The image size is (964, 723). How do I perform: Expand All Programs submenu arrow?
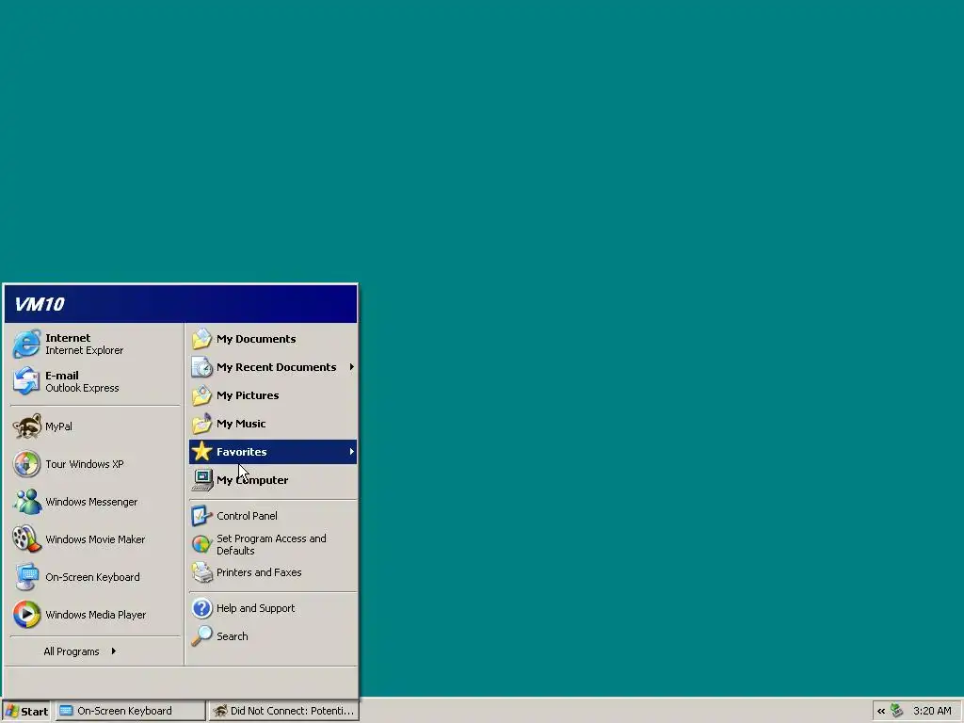114,651
